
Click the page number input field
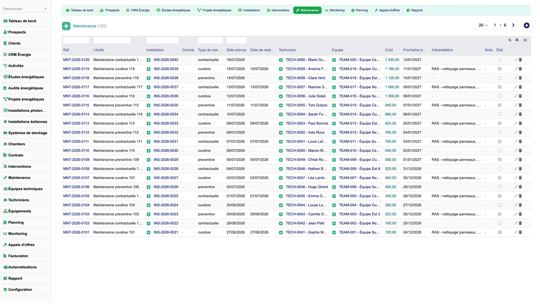[x=495, y=25]
